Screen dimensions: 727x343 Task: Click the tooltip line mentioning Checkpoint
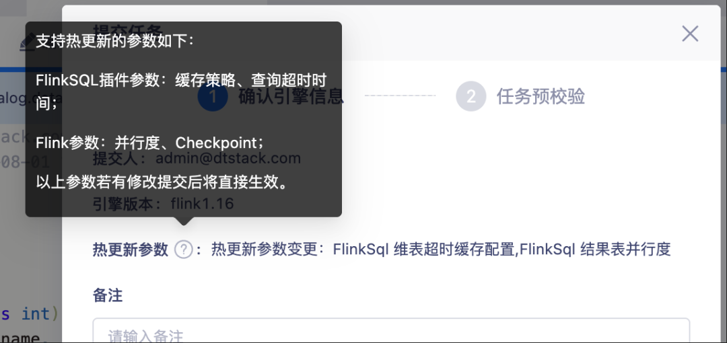pos(151,143)
